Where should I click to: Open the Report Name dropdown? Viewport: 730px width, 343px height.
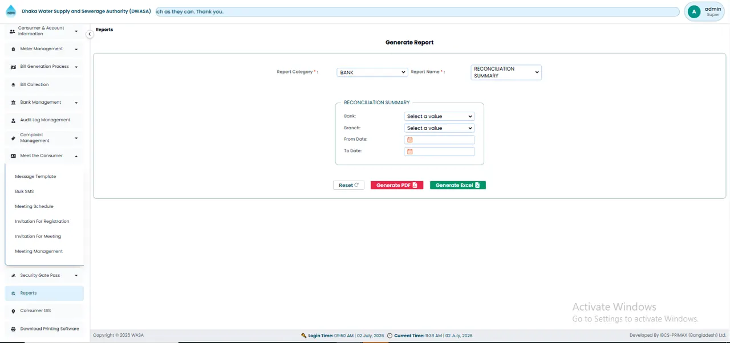[x=506, y=72]
